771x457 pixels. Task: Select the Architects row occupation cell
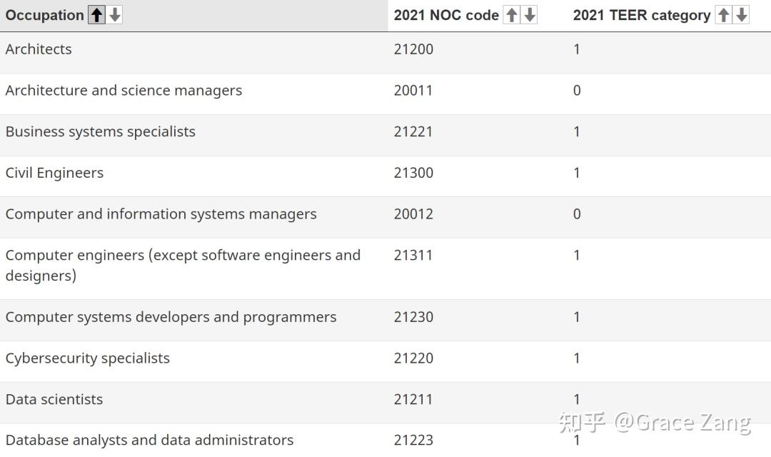(x=39, y=49)
